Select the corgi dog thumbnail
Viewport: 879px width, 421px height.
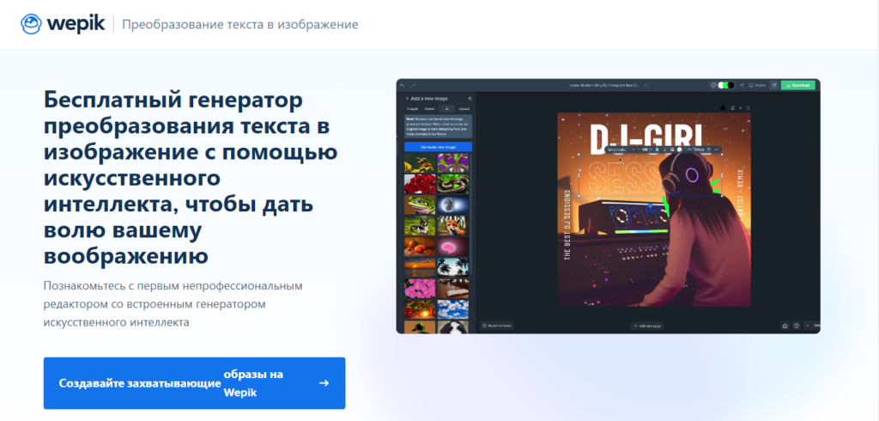click(420, 226)
